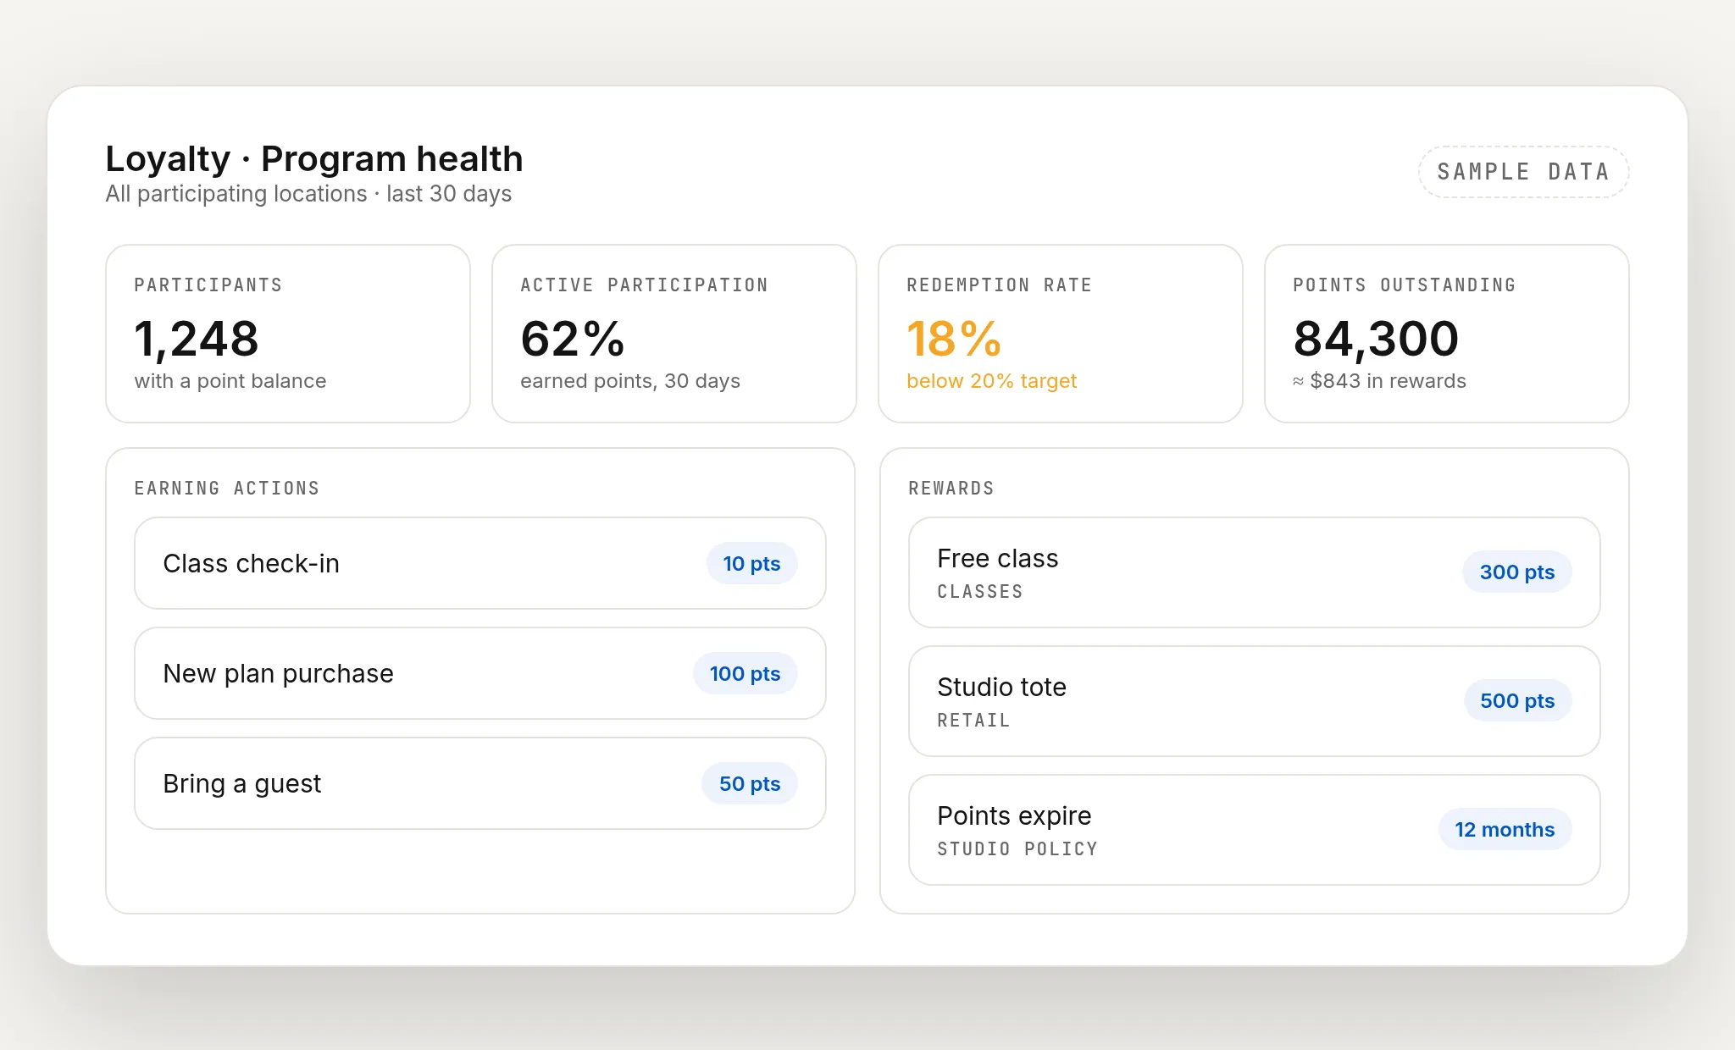1735x1050 pixels.
Task: Select the Active Participation 62% card
Action: point(674,334)
